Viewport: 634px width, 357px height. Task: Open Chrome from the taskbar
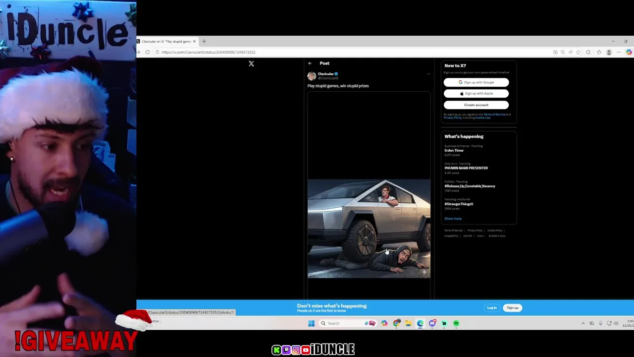tap(397, 323)
